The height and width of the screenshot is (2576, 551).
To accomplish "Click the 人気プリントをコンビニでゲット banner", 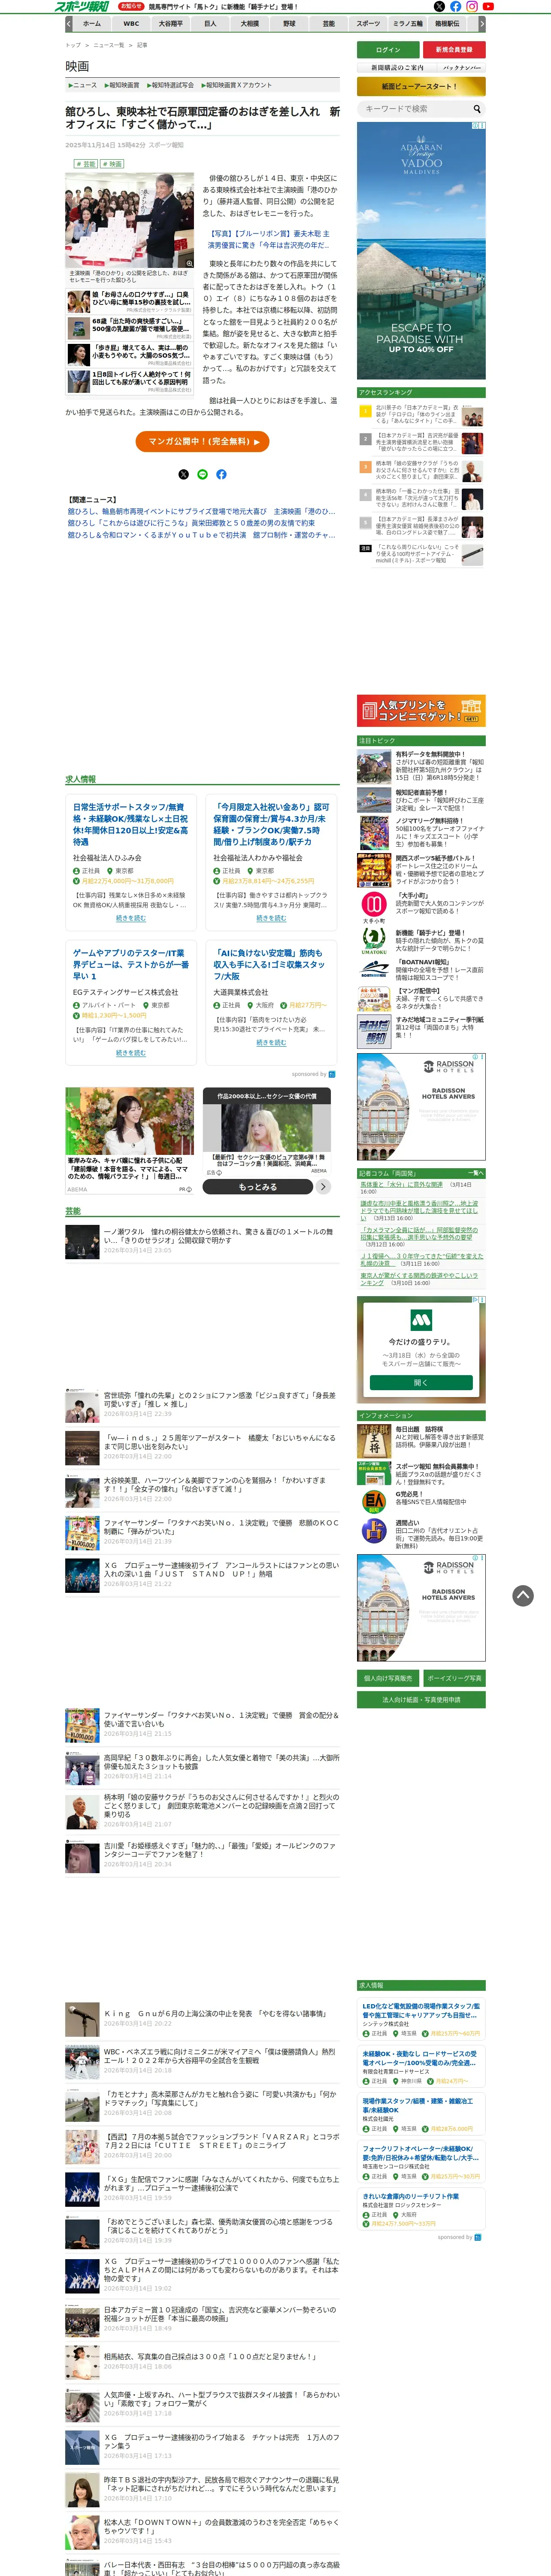I will click(x=421, y=710).
